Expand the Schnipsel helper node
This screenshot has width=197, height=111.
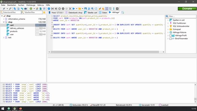click(168, 29)
